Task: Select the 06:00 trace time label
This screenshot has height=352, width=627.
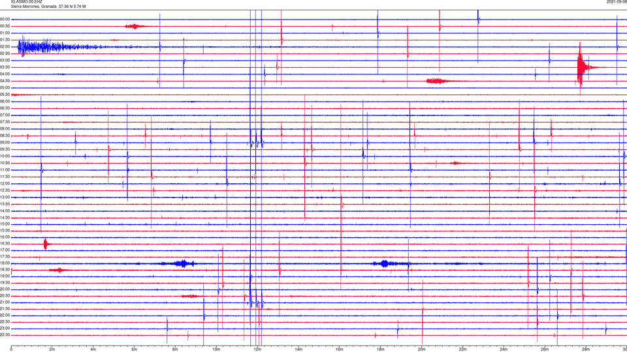Action: click(x=5, y=102)
